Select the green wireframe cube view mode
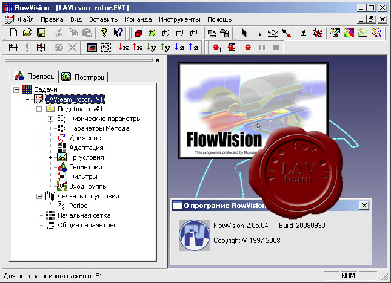Viewport: 391px width, 283px height. [152, 33]
